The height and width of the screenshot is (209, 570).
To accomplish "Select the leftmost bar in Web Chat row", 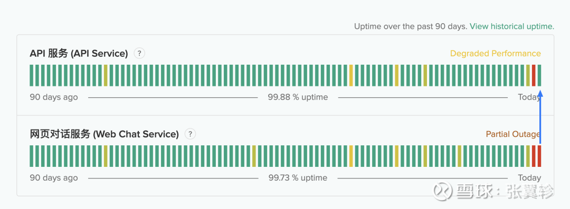I will 32,156.
